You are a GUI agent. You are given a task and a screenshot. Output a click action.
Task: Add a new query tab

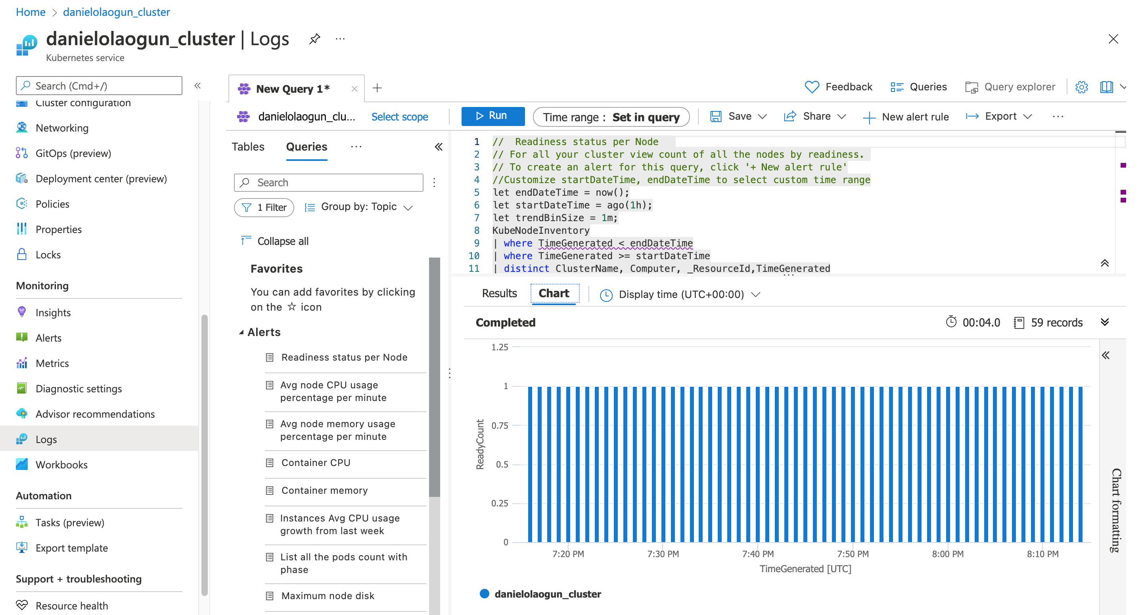coord(377,88)
